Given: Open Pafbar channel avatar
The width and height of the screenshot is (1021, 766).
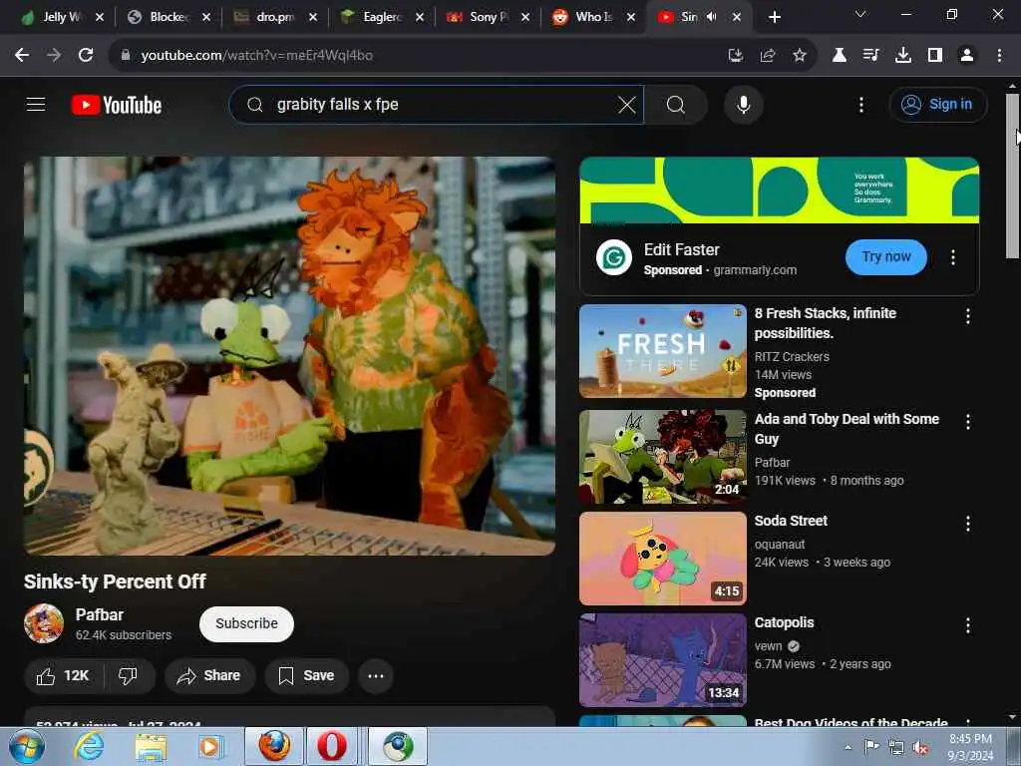Looking at the screenshot, I should click(44, 623).
